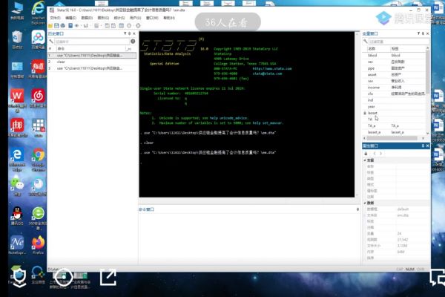Pin the Variables panel with pushpin icon
445x297 pixels.
(423, 33)
